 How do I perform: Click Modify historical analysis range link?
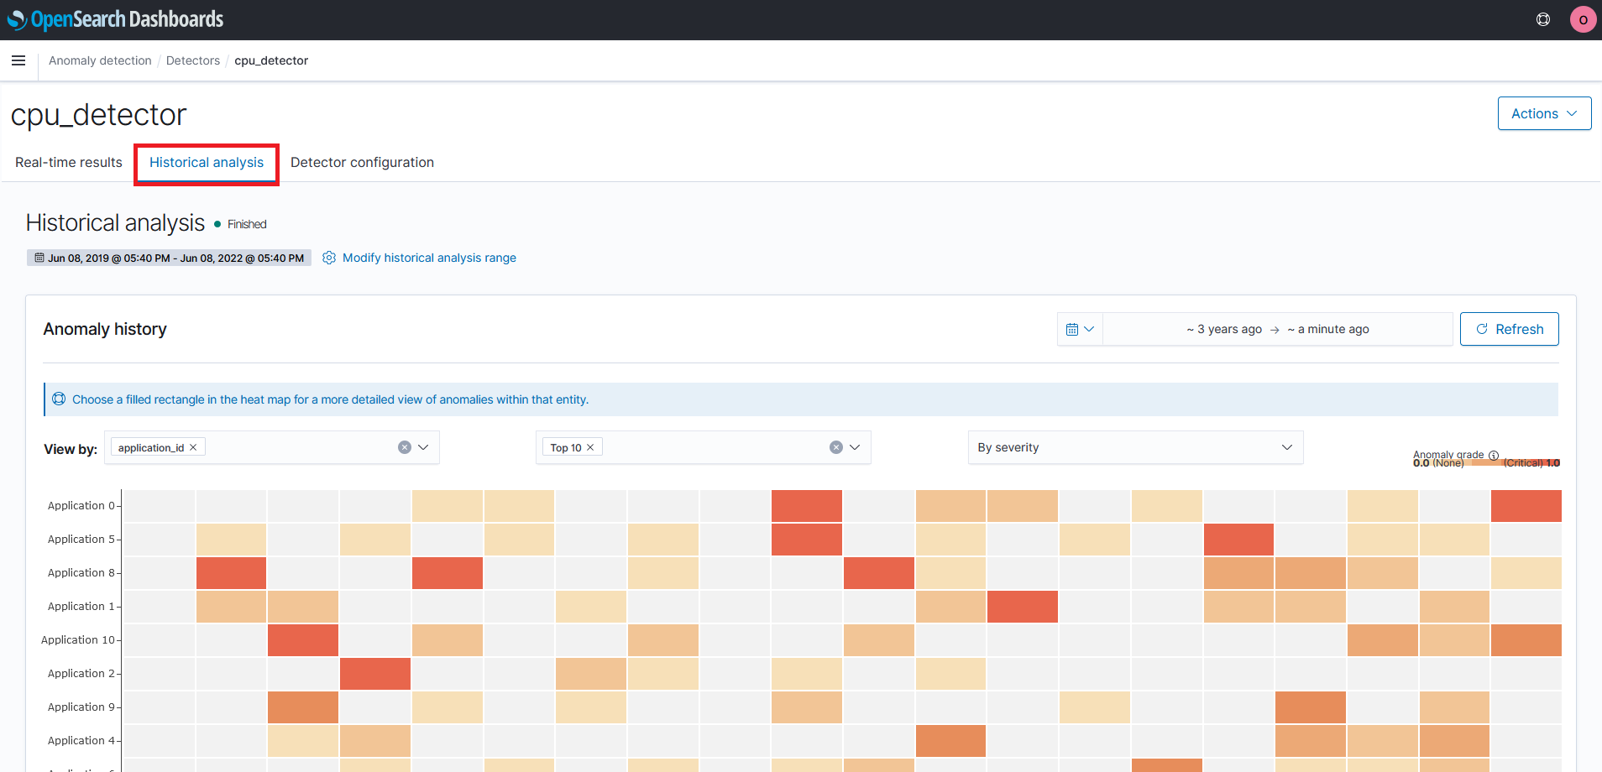429,258
